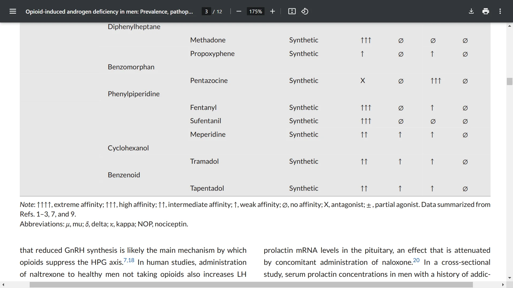Click the Abbreviations line below the table
The image size is (513, 288).
(104, 224)
